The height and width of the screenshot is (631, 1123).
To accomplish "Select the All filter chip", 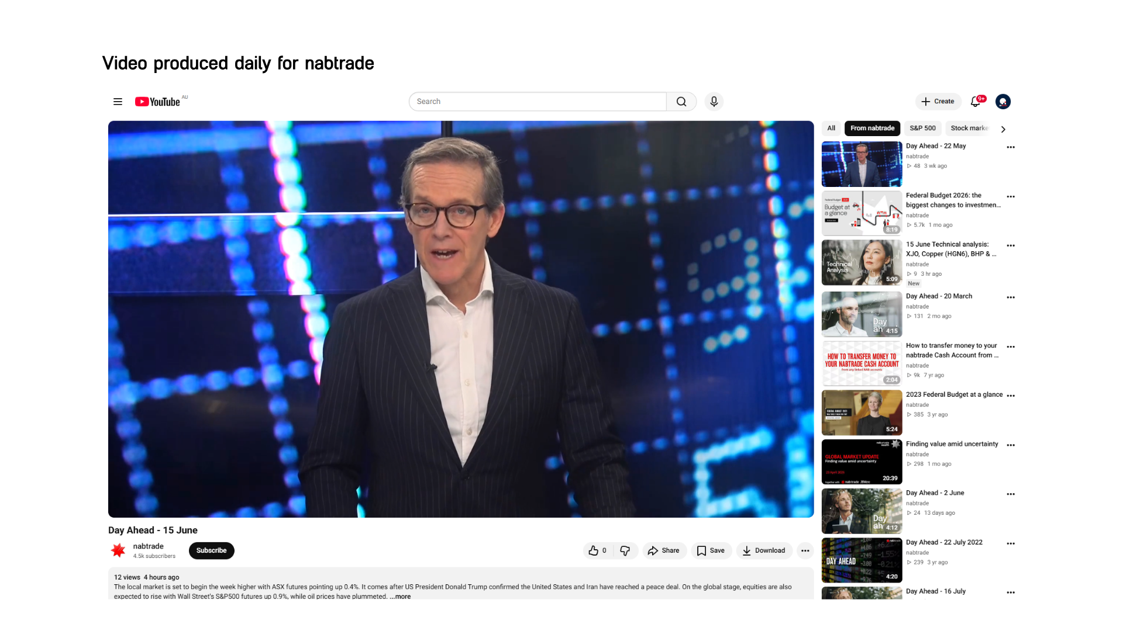I will pos(831,129).
